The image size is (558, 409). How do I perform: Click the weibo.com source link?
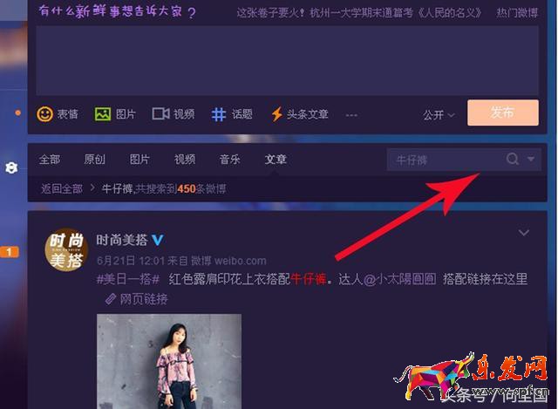(x=241, y=261)
